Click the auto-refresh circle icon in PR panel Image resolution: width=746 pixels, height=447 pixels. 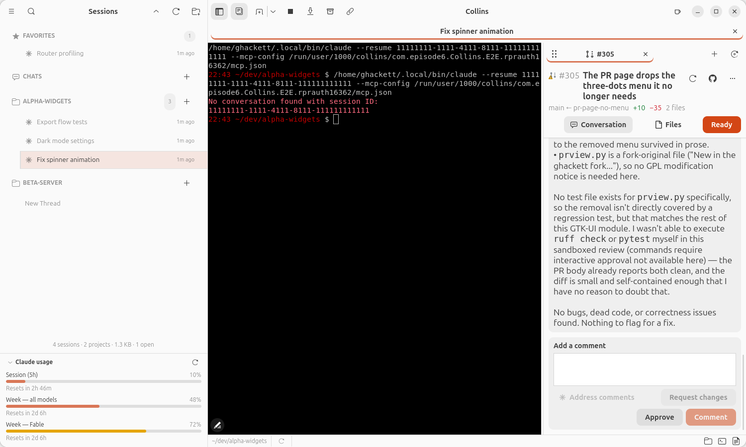734,54
